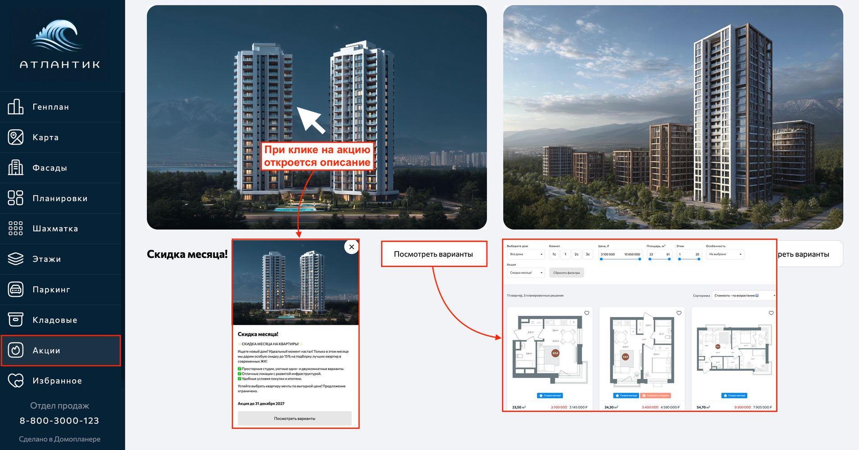Click the Шахматка grid icon
859x450 pixels.
coord(16,229)
